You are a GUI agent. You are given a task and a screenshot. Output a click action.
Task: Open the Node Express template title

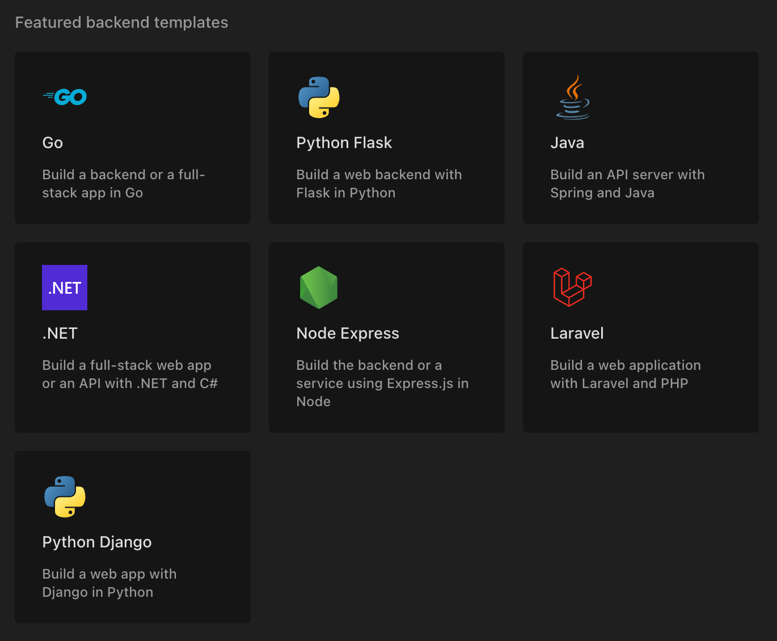[x=348, y=334]
